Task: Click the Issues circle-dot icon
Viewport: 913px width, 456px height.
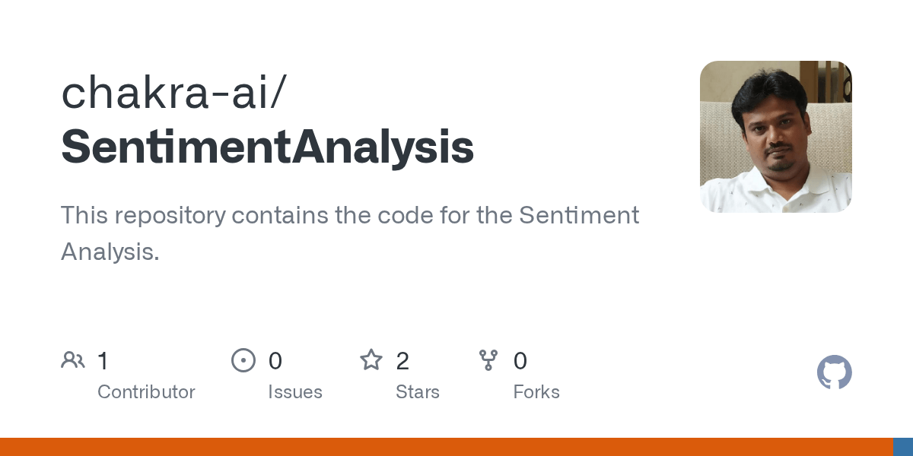Action: click(243, 360)
